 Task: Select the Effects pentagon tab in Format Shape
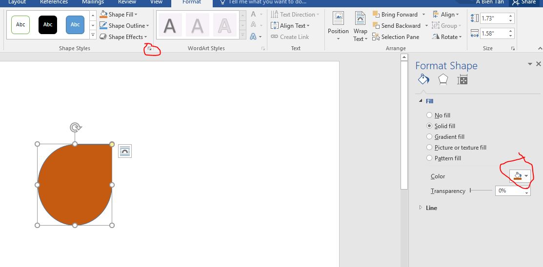click(443, 79)
